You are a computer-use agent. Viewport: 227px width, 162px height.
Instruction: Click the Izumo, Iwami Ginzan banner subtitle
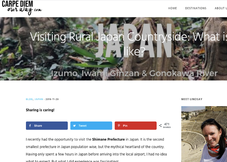coord(134,73)
